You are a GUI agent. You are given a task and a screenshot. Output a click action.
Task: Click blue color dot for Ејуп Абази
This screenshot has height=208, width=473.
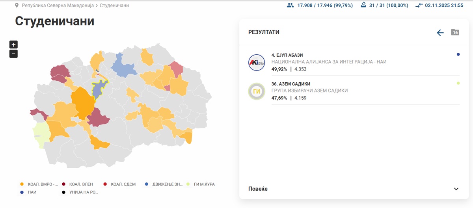[458, 54]
